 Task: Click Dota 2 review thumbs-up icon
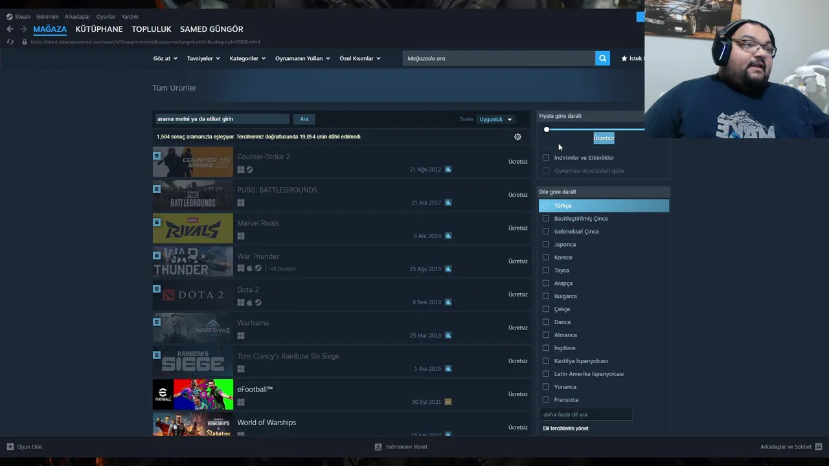(448, 302)
